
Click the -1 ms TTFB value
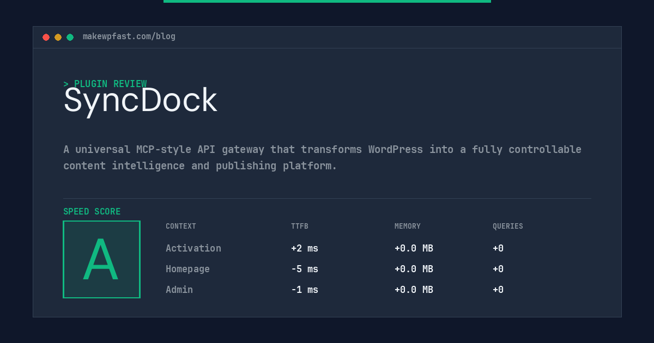point(305,290)
